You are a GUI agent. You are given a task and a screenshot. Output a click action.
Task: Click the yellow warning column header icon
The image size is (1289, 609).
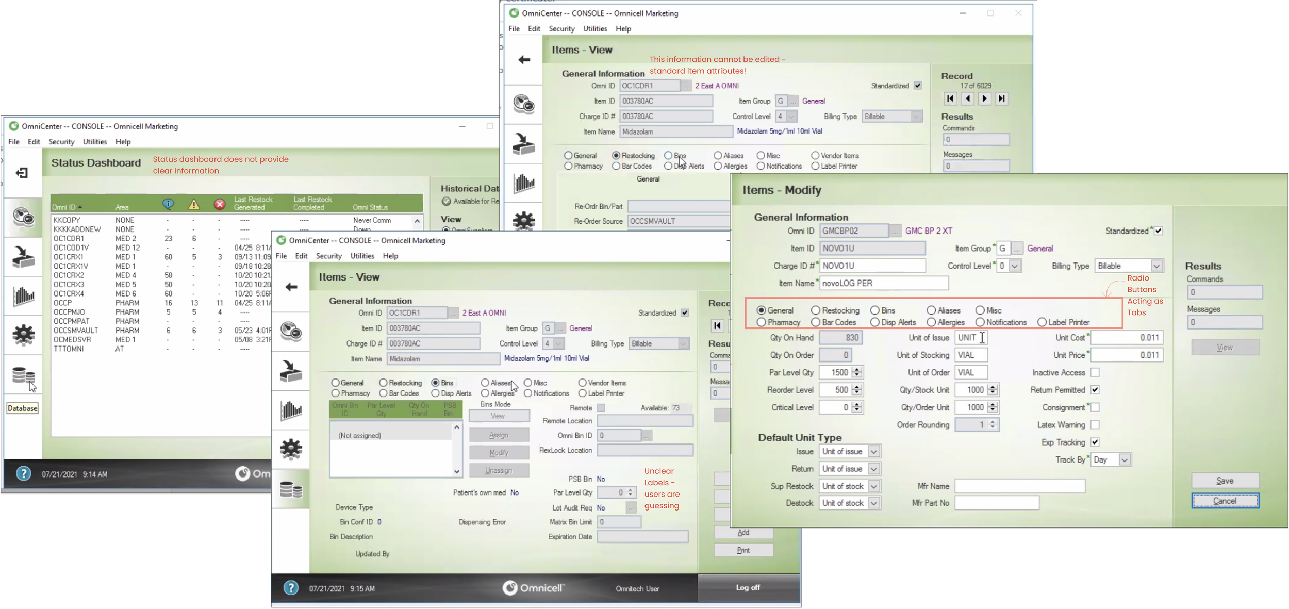(194, 204)
